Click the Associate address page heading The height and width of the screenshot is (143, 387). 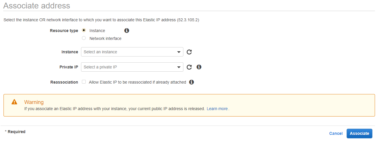coord(37,6)
